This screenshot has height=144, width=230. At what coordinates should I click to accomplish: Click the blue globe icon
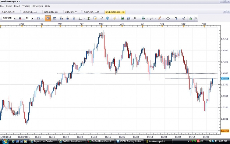click(107, 18)
